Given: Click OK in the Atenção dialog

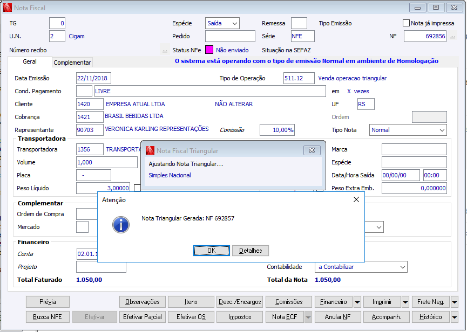Looking at the screenshot, I should point(212,251).
